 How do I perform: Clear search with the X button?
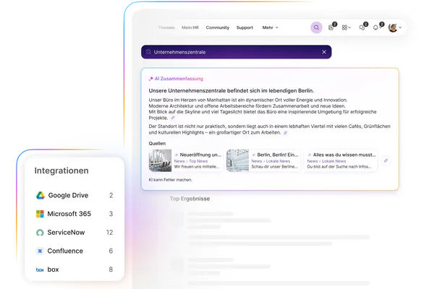coord(324,52)
